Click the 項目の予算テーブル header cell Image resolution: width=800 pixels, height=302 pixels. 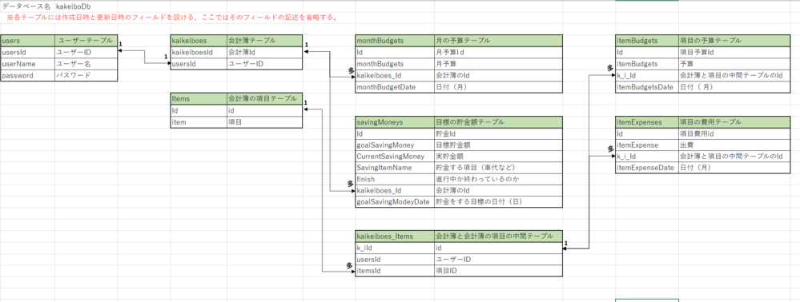pos(734,41)
